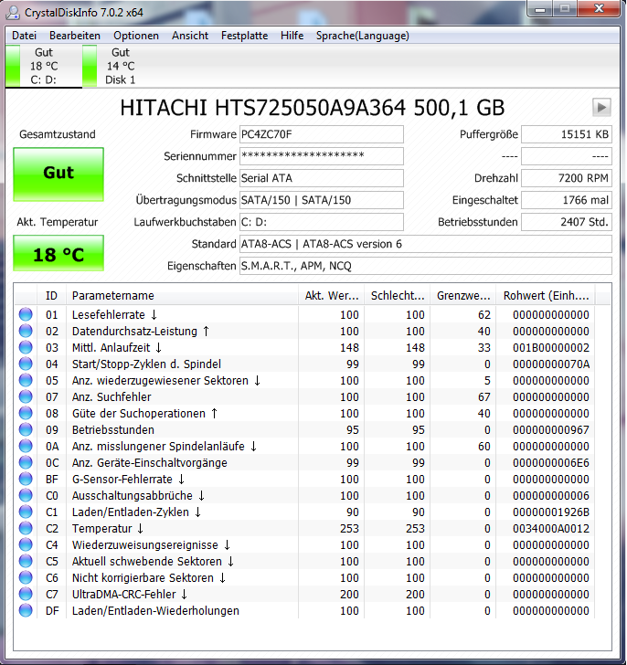This screenshot has width=627, height=665.
Task: Click the Laufwerkbuchstaben field
Action: 322,222
